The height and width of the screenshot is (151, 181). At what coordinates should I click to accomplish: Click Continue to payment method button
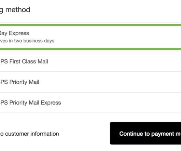(145, 133)
